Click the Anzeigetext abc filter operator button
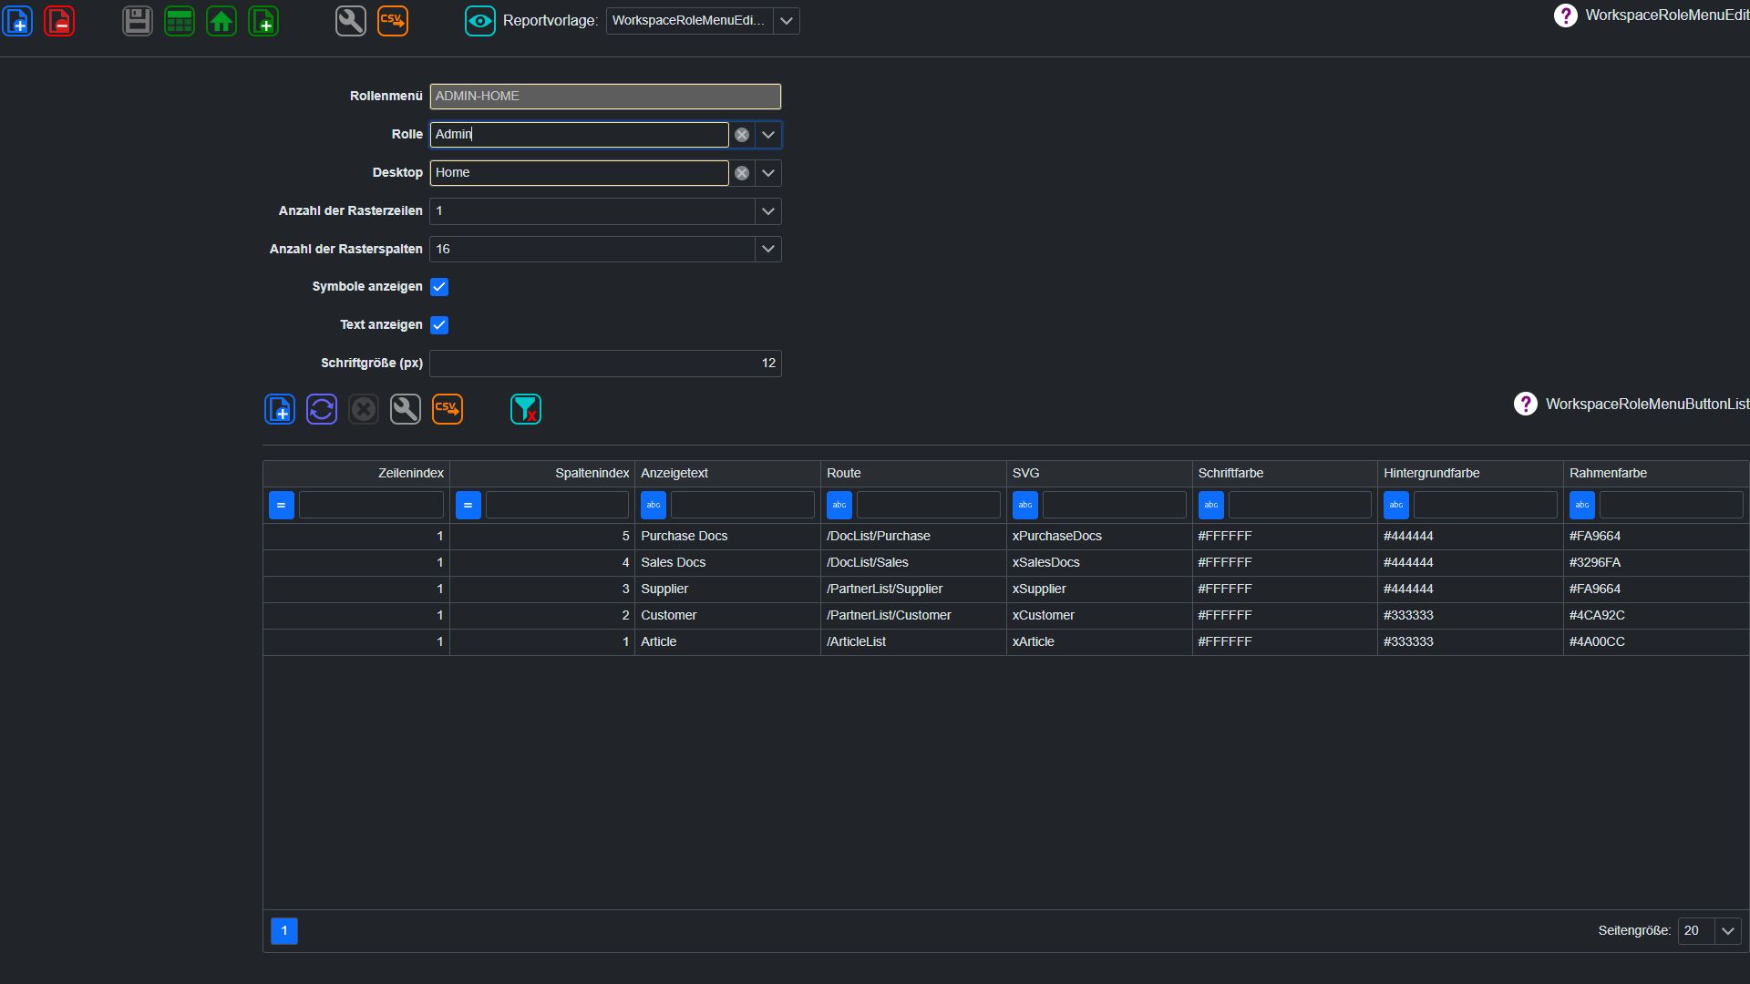The image size is (1750, 984). 654,505
